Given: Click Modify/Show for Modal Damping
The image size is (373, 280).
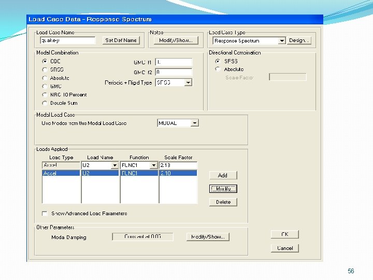Looking at the screenshot, I should pos(208,236).
